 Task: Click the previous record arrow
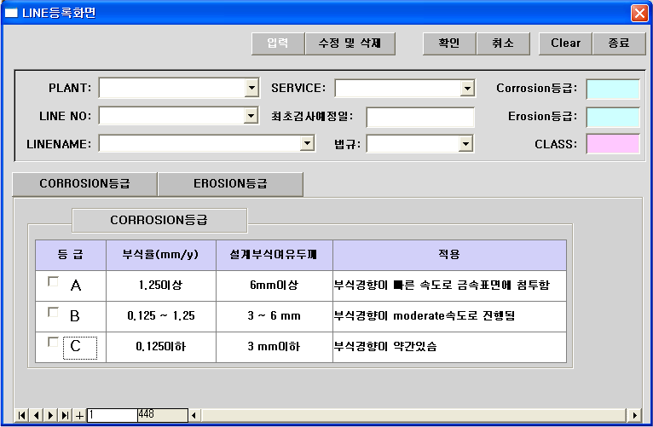[36, 415]
